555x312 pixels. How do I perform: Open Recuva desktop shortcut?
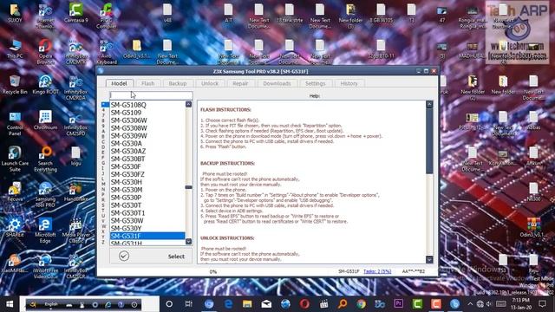point(15,192)
